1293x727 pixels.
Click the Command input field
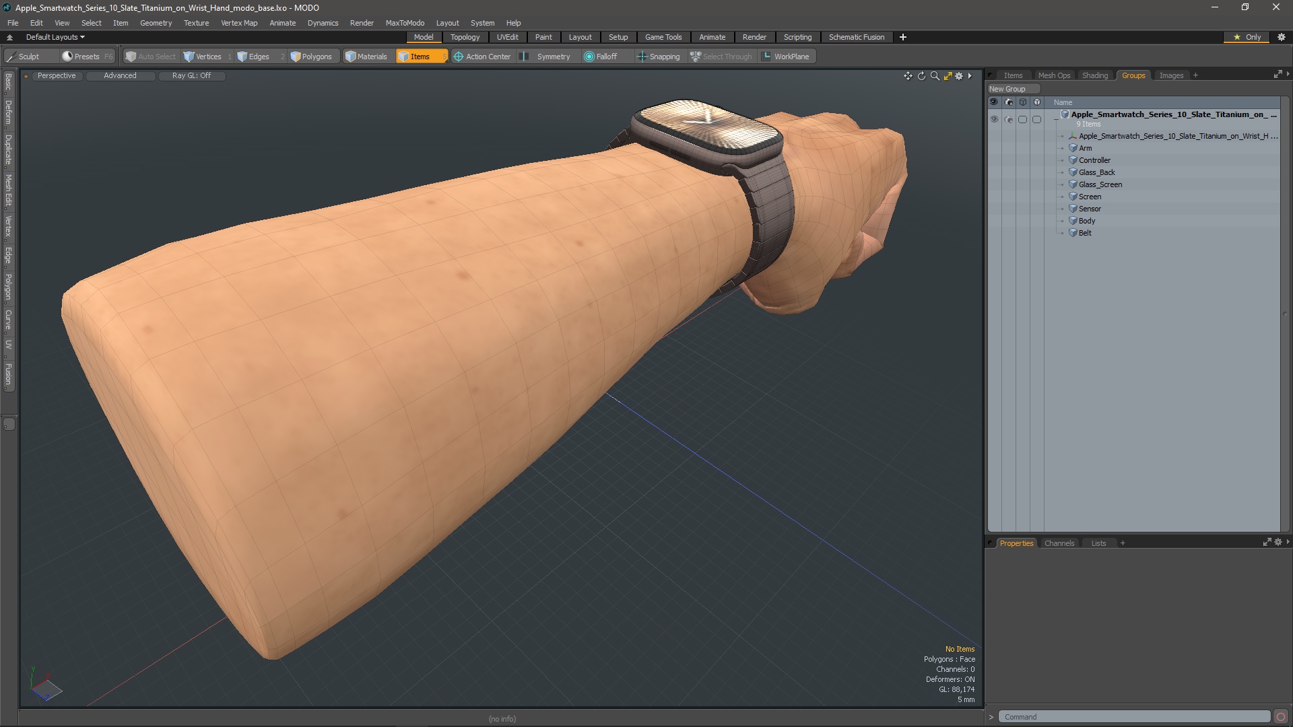click(x=1133, y=717)
